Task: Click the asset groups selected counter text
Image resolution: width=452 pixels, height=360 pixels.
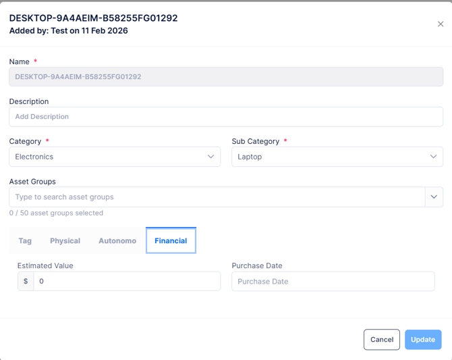Action: 56,213
